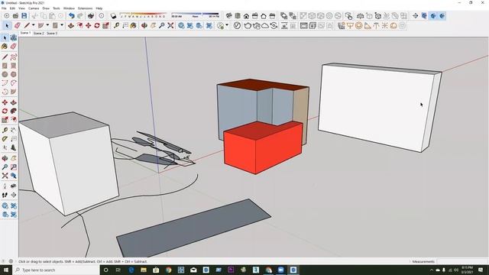
Task: Select the dark gray rectangle on the ground
Action: (193, 228)
